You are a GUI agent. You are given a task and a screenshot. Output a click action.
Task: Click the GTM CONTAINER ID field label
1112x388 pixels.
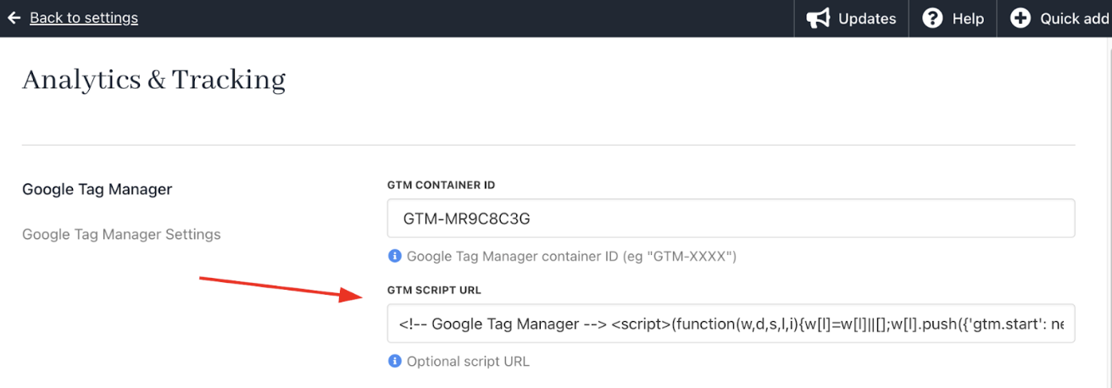pyautogui.click(x=441, y=185)
